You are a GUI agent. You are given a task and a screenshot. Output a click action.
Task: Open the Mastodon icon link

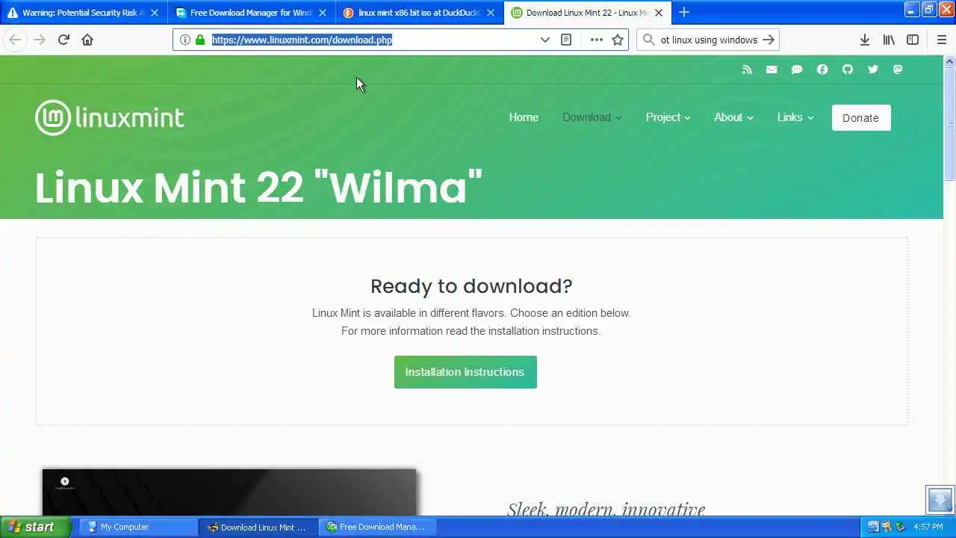898,69
